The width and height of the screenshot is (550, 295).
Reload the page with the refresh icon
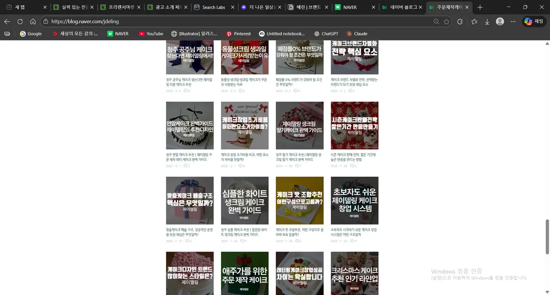tap(20, 22)
